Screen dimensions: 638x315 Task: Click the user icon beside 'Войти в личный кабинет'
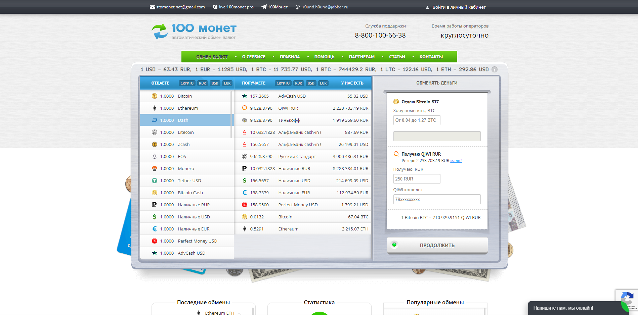pyautogui.click(x=427, y=7)
